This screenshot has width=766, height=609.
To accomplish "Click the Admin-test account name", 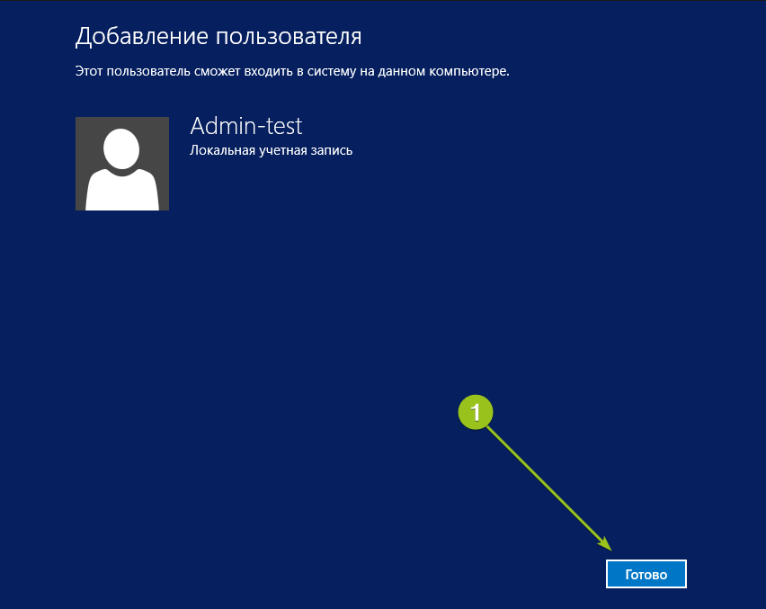I will [x=246, y=126].
